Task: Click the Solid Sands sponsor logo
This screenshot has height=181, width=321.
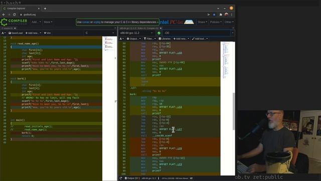Action: [x=189, y=22]
